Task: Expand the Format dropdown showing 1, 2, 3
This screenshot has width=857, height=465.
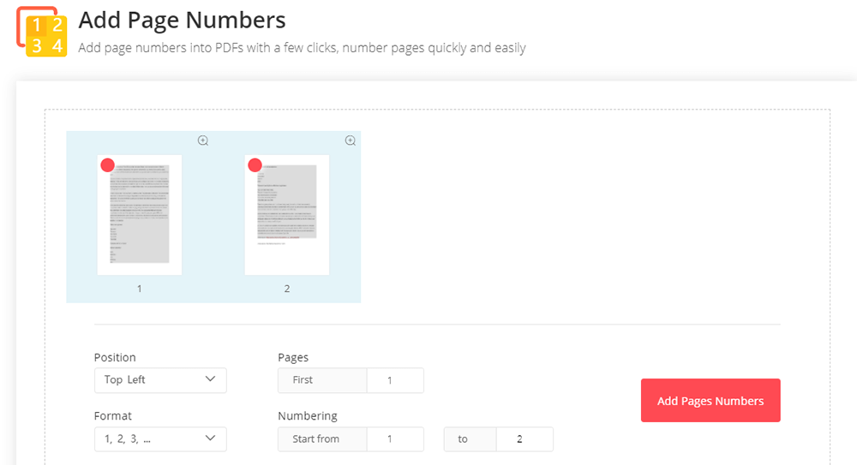Action: (x=160, y=439)
